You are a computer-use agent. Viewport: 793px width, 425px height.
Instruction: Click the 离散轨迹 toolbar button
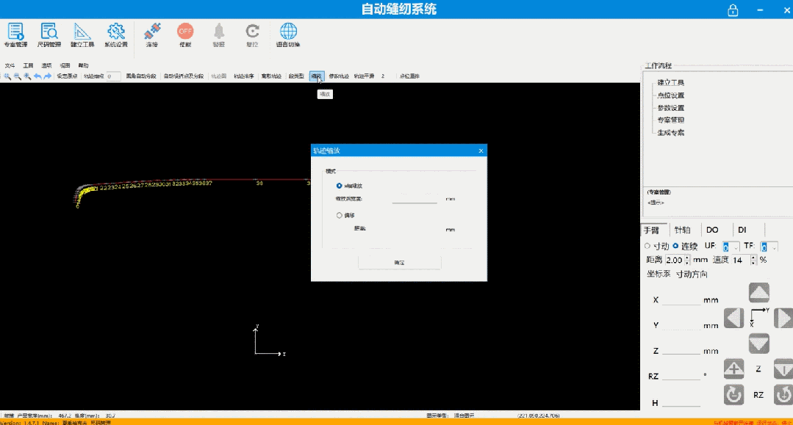[x=271, y=76]
